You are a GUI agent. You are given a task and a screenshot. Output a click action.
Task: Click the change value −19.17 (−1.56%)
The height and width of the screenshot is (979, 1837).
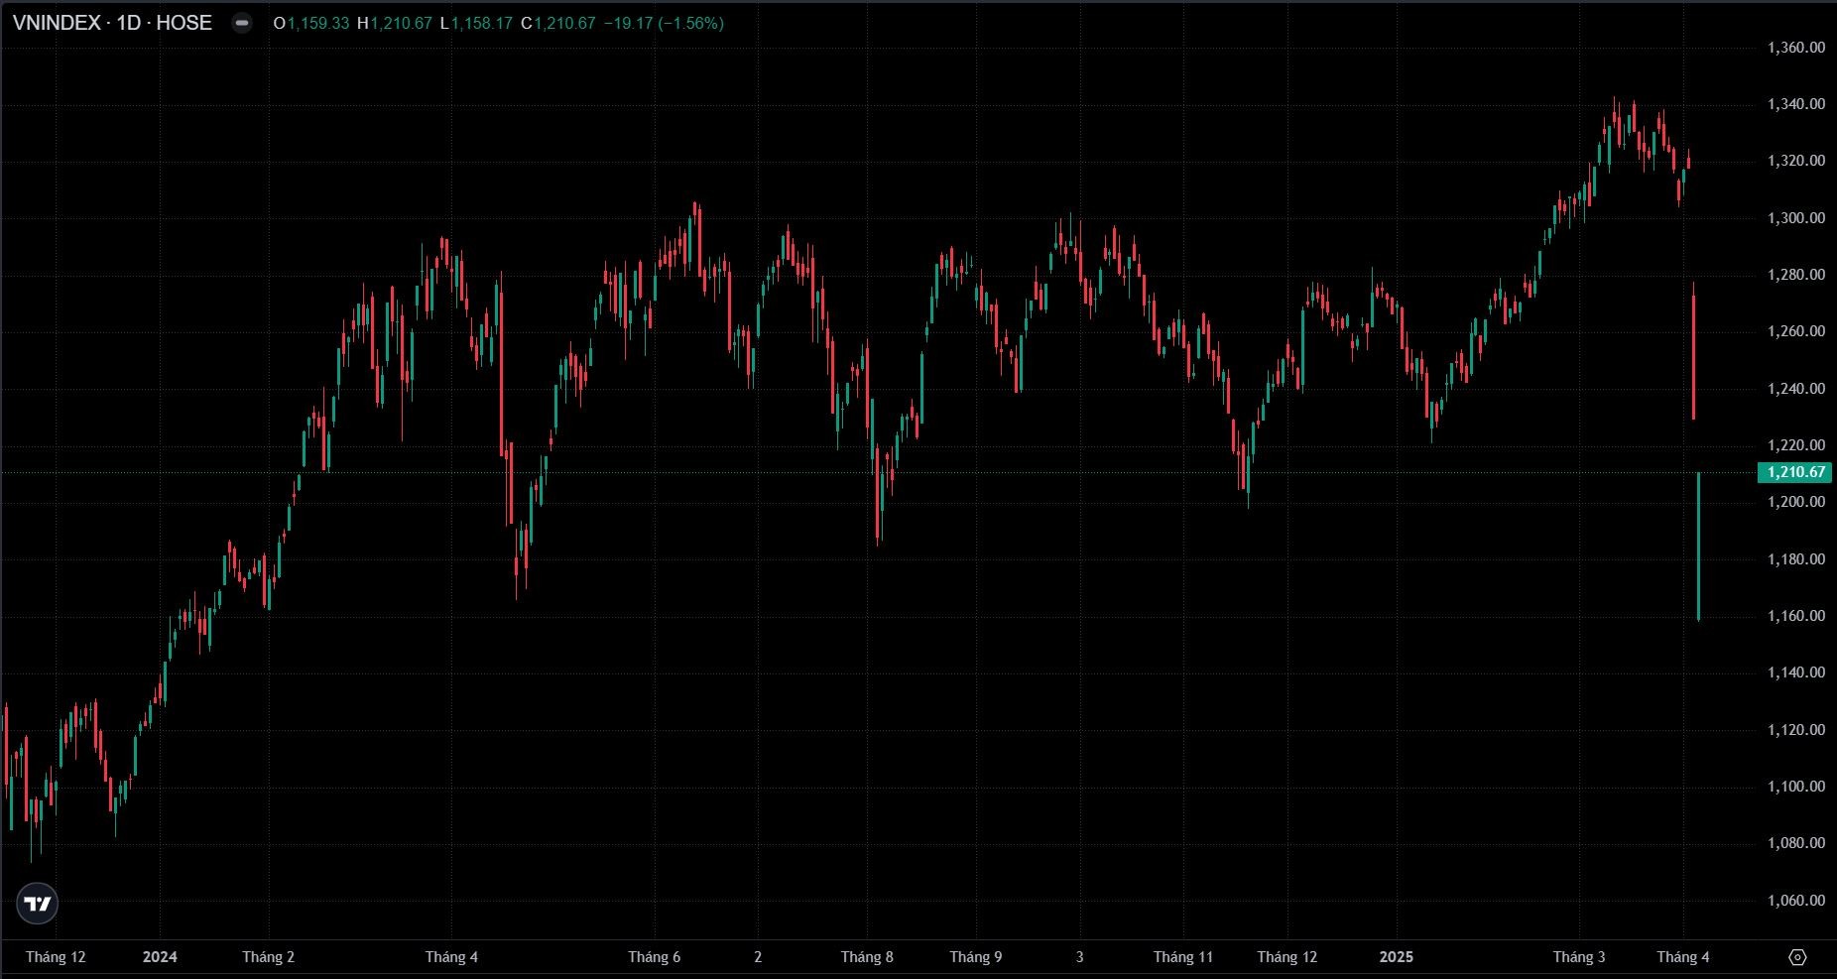pyautogui.click(x=664, y=23)
